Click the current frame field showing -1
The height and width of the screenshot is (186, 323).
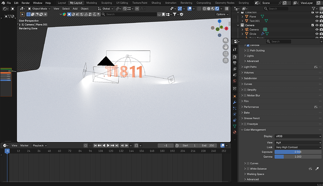pyautogui.click(x=166, y=145)
